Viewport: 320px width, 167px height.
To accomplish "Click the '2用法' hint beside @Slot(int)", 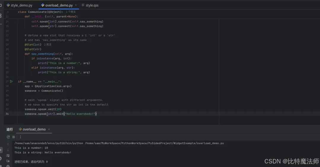I will tap(47, 44).
